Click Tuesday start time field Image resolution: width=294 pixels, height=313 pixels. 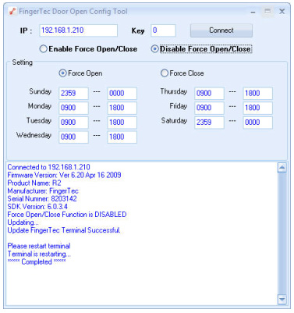coord(73,123)
